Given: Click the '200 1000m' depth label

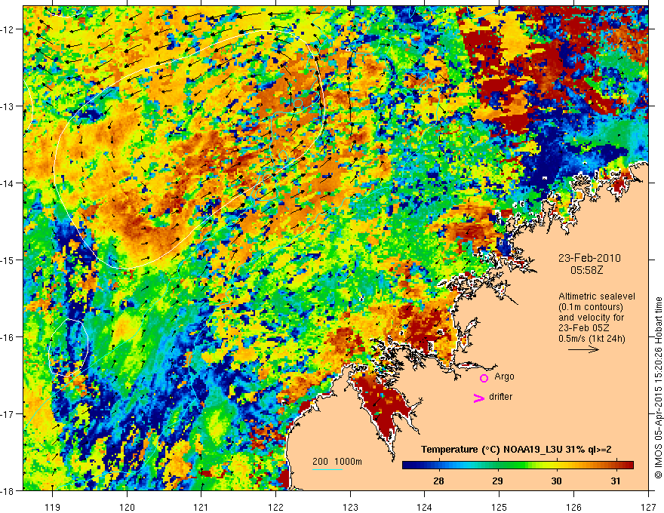Looking at the screenshot, I should (337, 462).
